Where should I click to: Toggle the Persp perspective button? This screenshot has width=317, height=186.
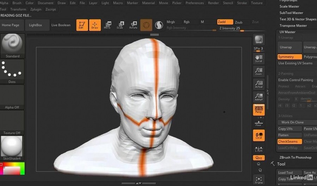(259, 110)
